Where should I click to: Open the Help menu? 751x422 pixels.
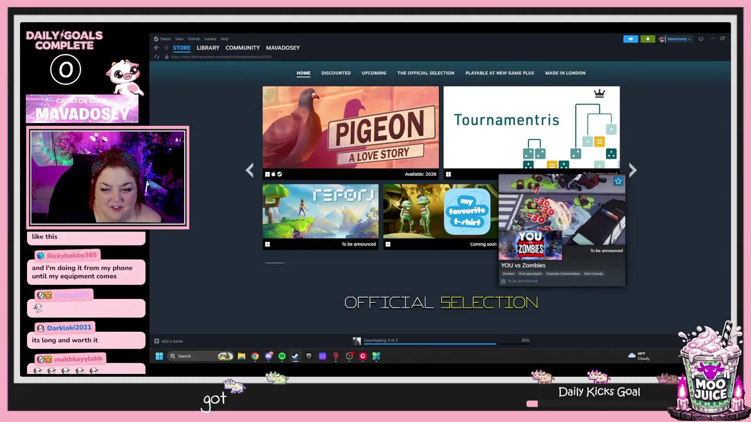coord(224,39)
